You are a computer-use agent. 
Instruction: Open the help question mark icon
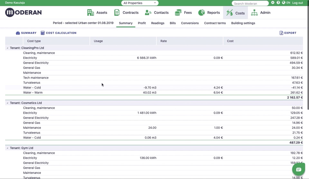coord(278,3)
